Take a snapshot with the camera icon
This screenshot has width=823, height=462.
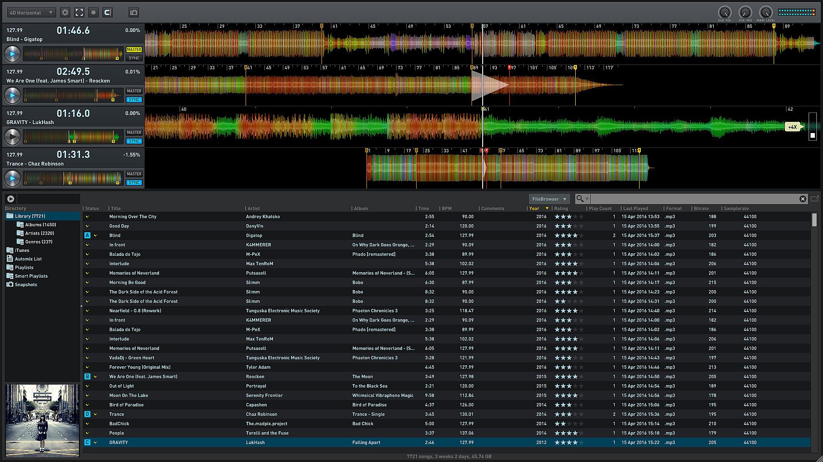pyautogui.click(x=134, y=12)
